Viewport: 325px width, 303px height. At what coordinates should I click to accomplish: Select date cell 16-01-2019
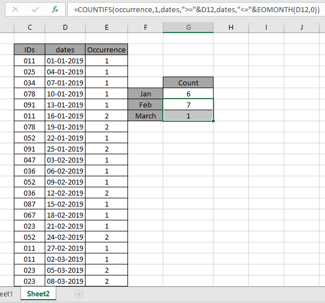click(65, 116)
